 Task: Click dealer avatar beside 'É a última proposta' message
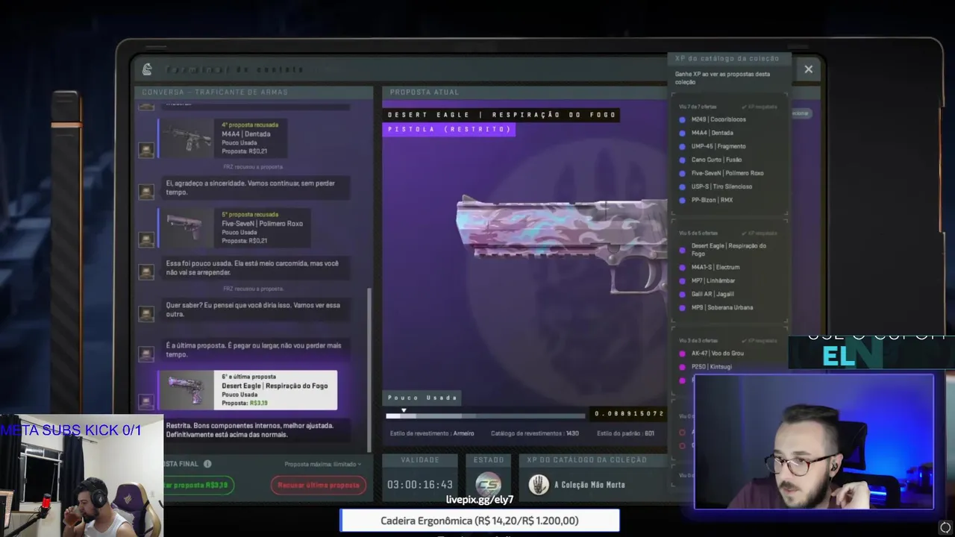click(x=146, y=354)
